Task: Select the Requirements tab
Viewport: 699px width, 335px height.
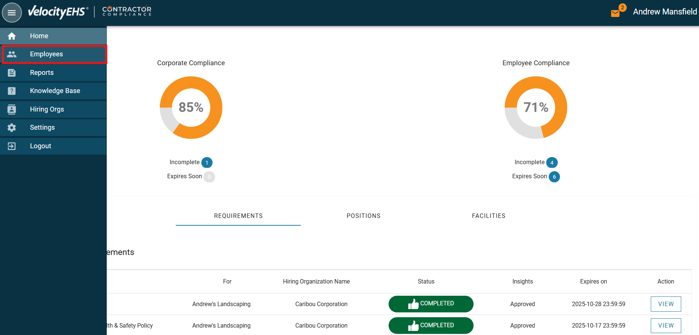Action: (x=238, y=216)
